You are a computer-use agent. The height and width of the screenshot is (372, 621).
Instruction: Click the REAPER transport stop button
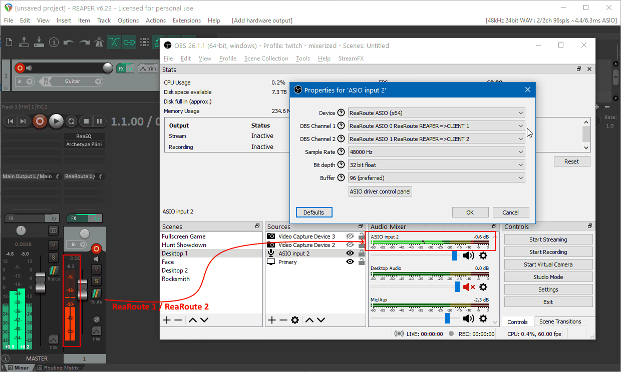(86, 121)
